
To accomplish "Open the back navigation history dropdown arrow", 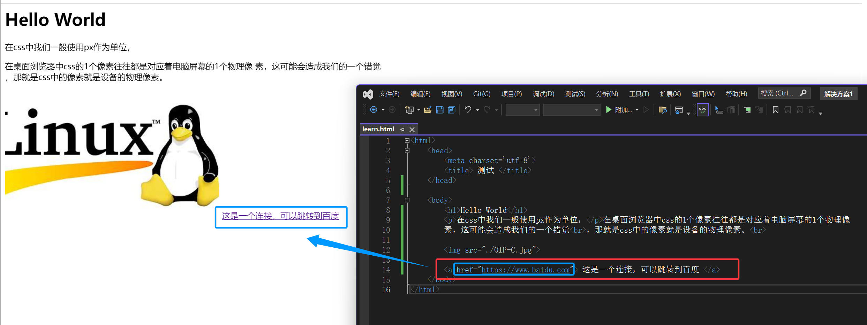I will 383,110.
